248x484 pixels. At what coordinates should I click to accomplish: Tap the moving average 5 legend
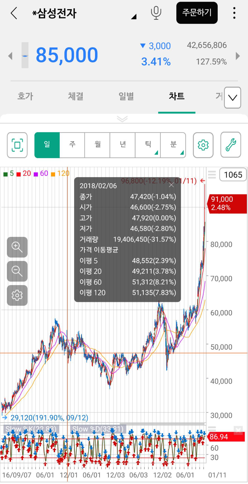9,174
